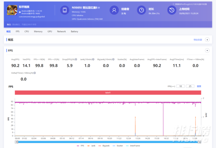
Task: Open the Battery tab
Action: coord(74,32)
